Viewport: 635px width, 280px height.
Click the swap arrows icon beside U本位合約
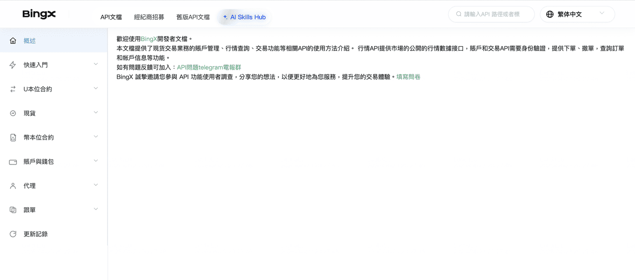click(x=13, y=89)
